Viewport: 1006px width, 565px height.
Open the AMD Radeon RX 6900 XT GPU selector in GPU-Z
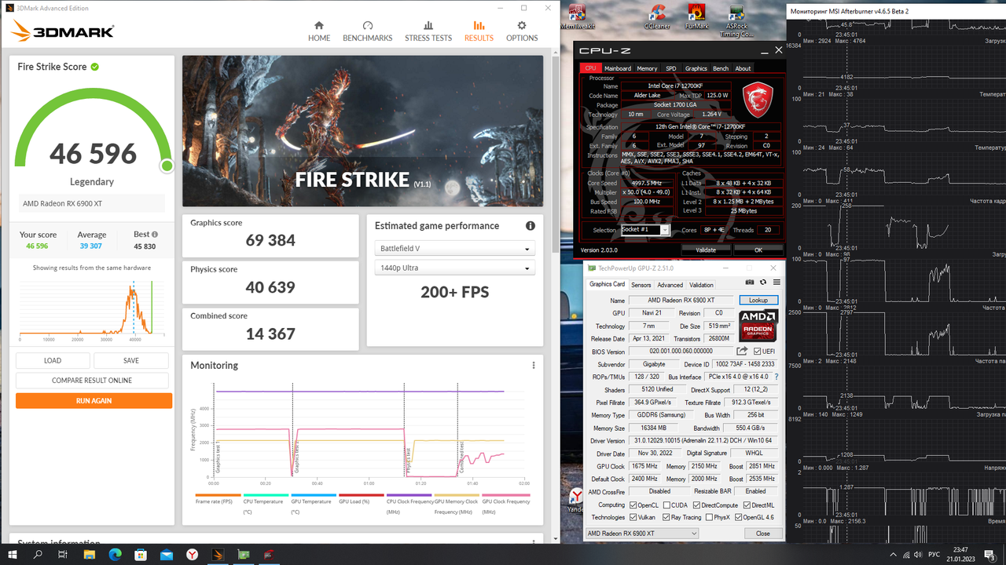[x=641, y=534]
